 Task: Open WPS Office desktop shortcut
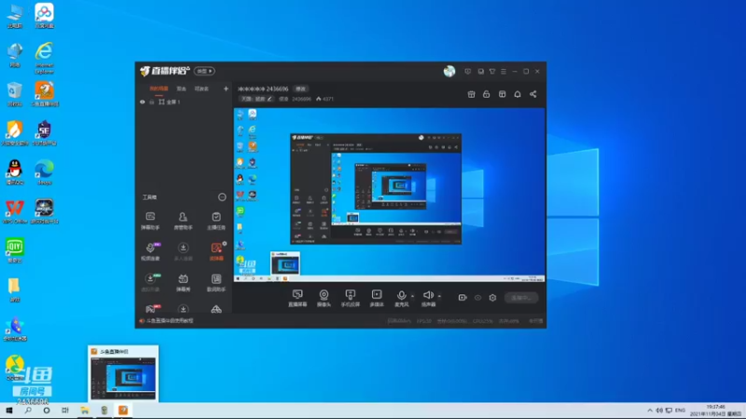pyautogui.click(x=15, y=211)
